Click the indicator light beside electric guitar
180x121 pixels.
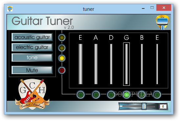62,48
